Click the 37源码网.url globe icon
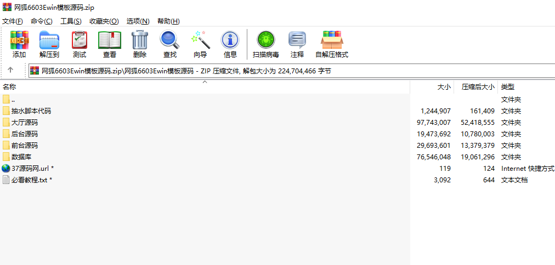555x265 pixels. (5, 168)
